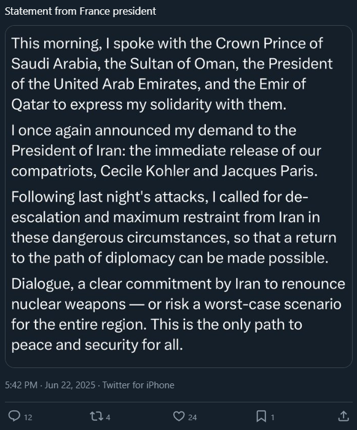Click the Twitter for iPhone source label
Viewport: 357px width, 430px height.
pyautogui.click(x=138, y=385)
